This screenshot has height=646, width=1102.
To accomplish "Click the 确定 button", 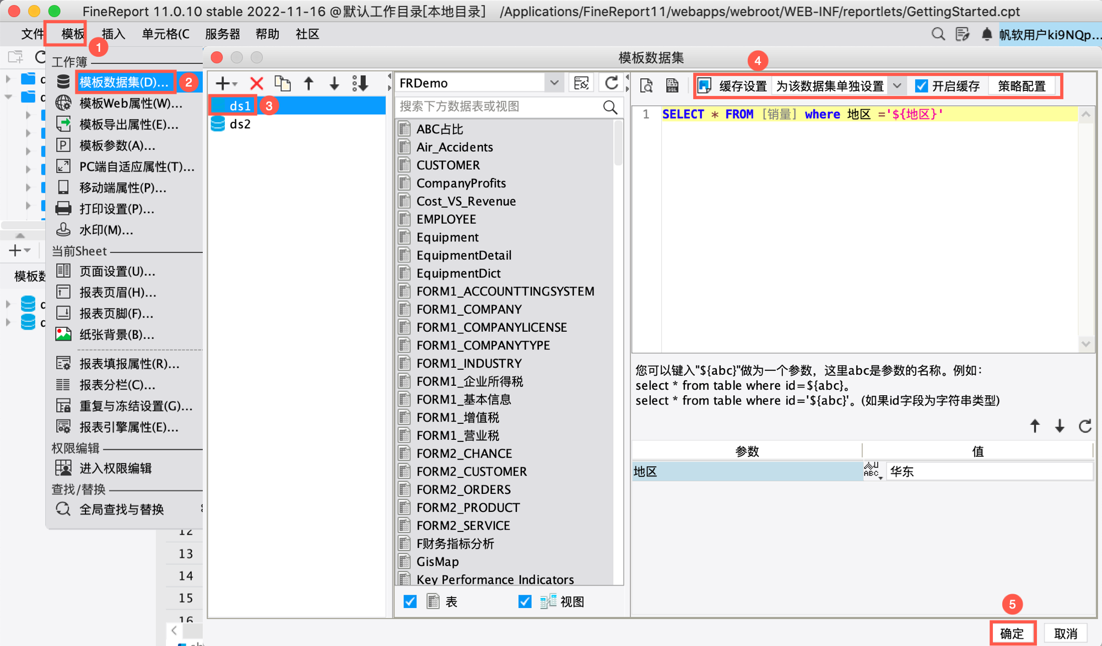I will tap(1012, 633).
